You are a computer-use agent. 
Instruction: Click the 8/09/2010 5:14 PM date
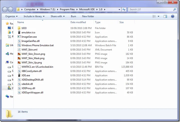tap(80, 80)
